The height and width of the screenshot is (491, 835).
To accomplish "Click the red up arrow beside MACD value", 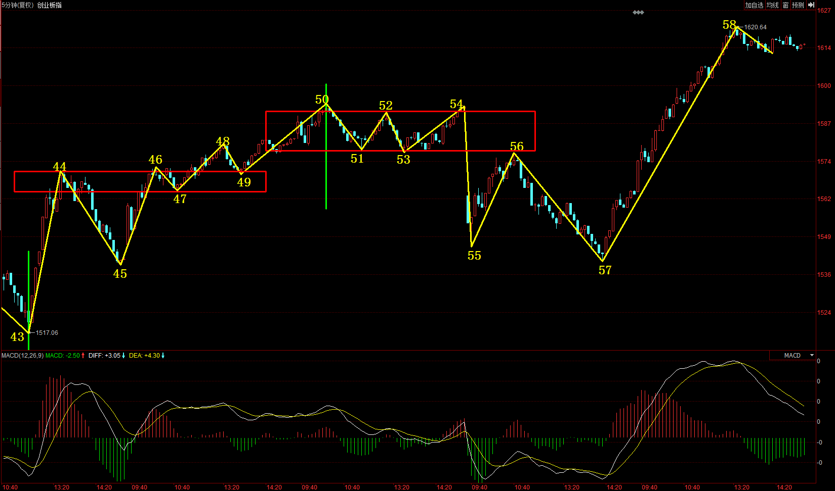I will pyautogui.click(x=83, y=356).
